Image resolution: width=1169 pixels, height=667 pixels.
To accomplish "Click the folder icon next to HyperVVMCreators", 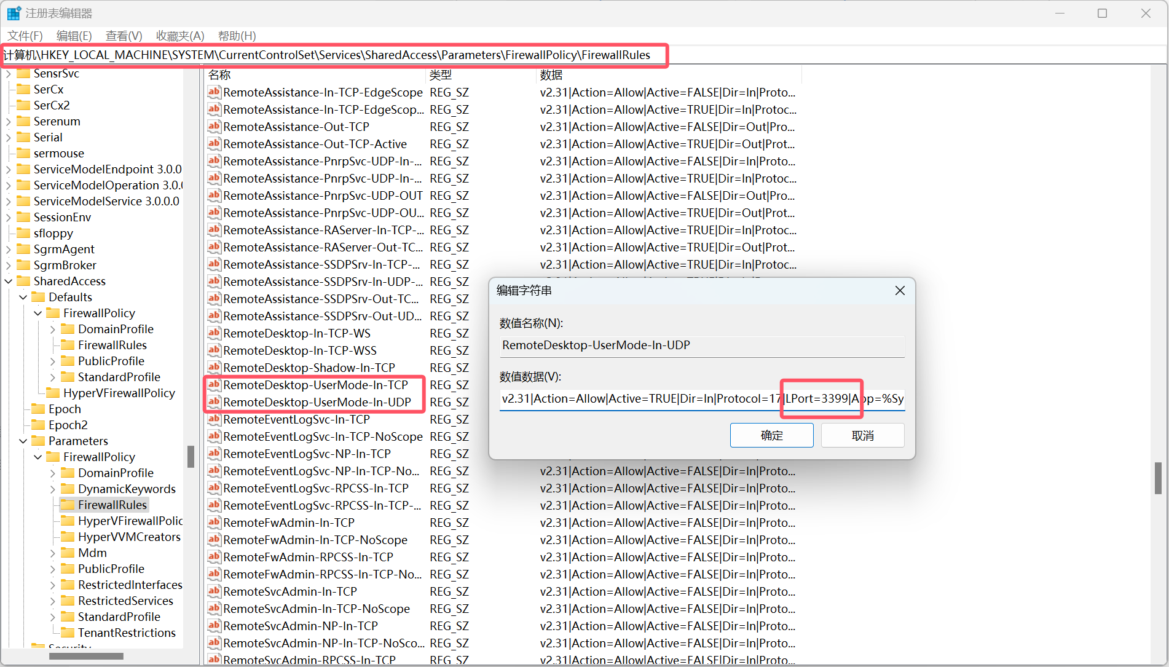I will click(68, 537).
